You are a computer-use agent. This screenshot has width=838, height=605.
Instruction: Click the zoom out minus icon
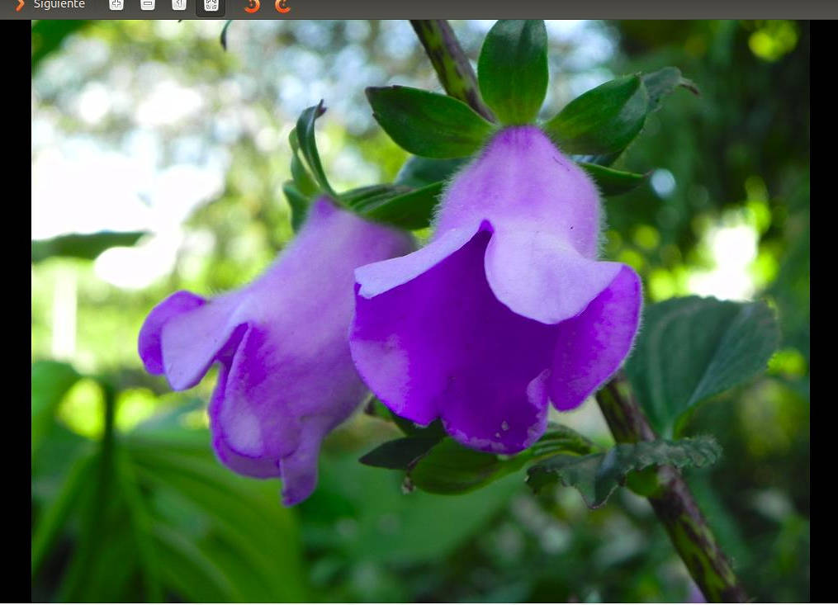(148, 5)
